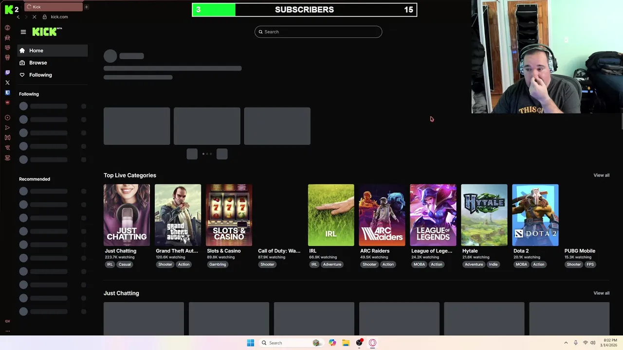Go back with the browser back arrow
This screenshot has width=623, height=350.
pos(18,17)
